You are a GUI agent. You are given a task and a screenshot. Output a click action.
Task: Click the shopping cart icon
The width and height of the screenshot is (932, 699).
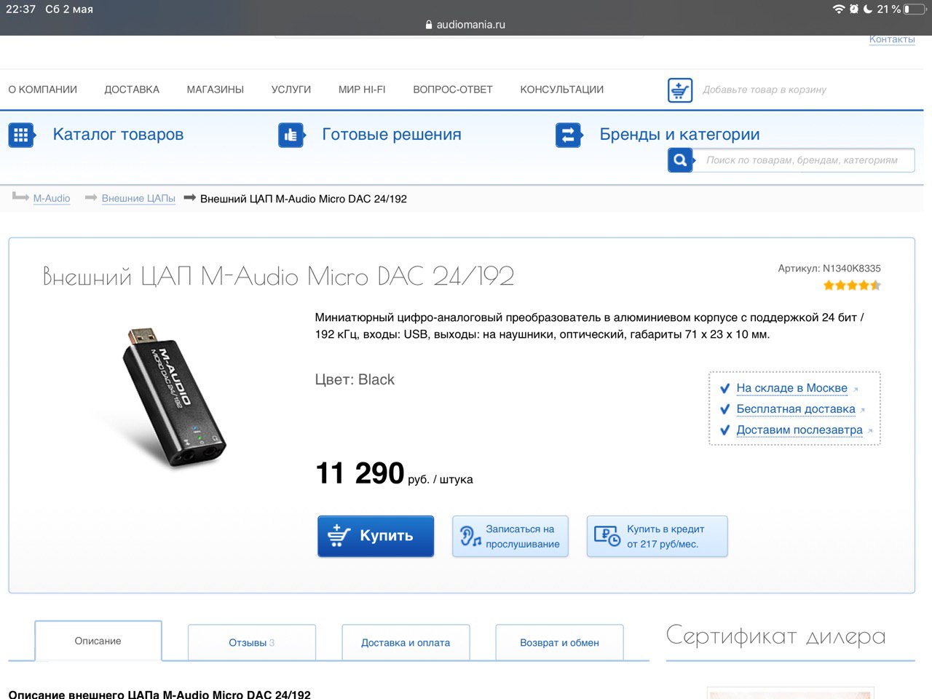680,90
